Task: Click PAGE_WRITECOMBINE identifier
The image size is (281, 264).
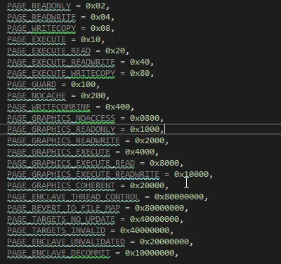Action: click(x=48, y=107)
